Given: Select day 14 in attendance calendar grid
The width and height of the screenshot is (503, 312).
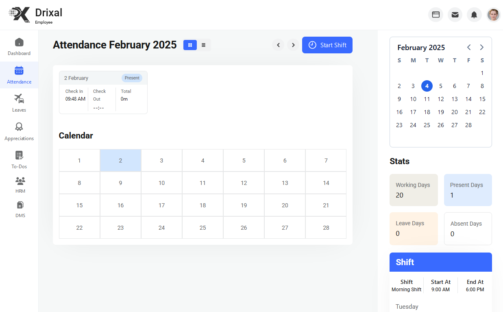Looking at the screenshot, I should coord(326,183).
